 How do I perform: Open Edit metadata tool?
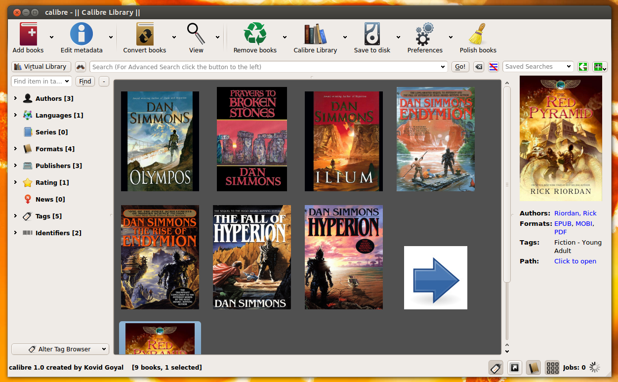click(82, 34)
